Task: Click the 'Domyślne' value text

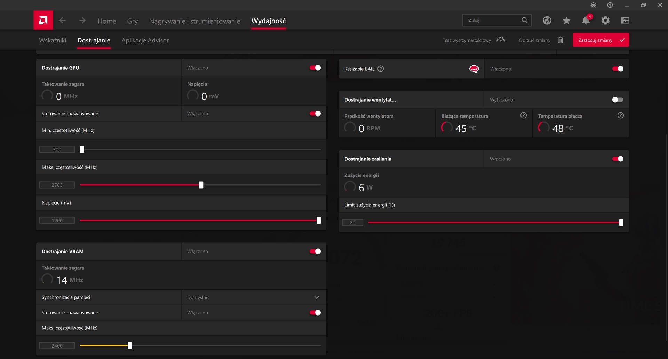Action: [x=198, y=297]
